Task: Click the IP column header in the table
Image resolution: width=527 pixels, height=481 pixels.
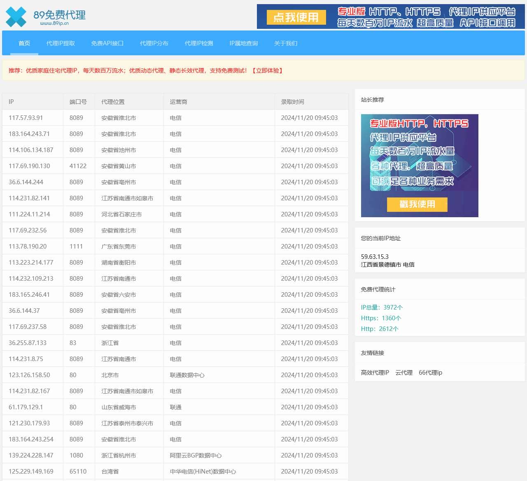Action: tap(12, 101)
